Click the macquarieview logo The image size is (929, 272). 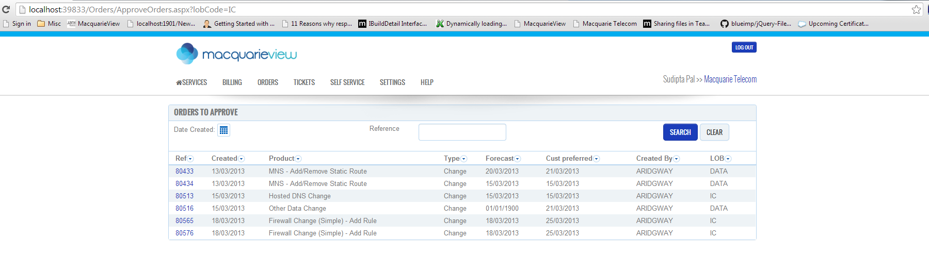coord(236,54)
